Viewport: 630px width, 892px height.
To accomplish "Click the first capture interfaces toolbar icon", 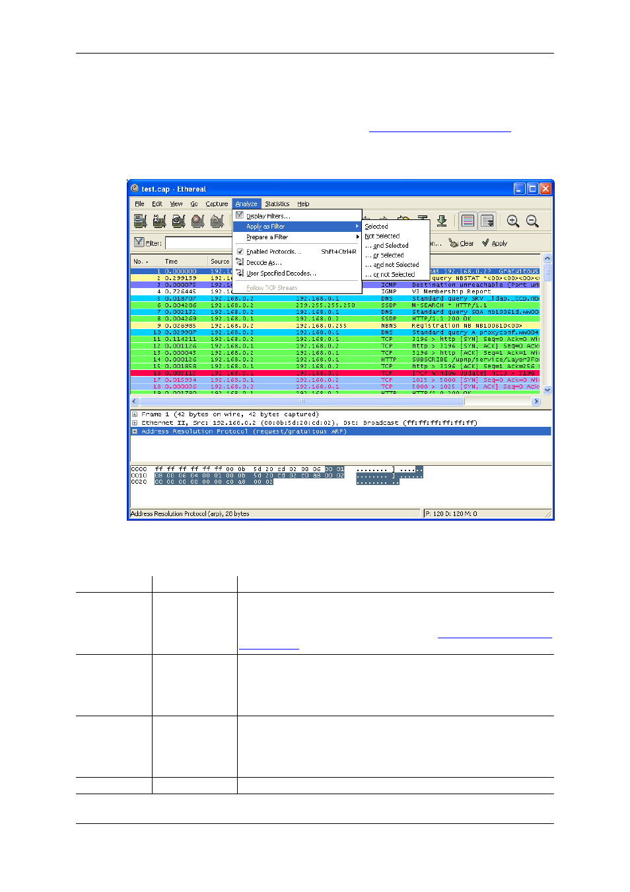I will tap(140, 221).
